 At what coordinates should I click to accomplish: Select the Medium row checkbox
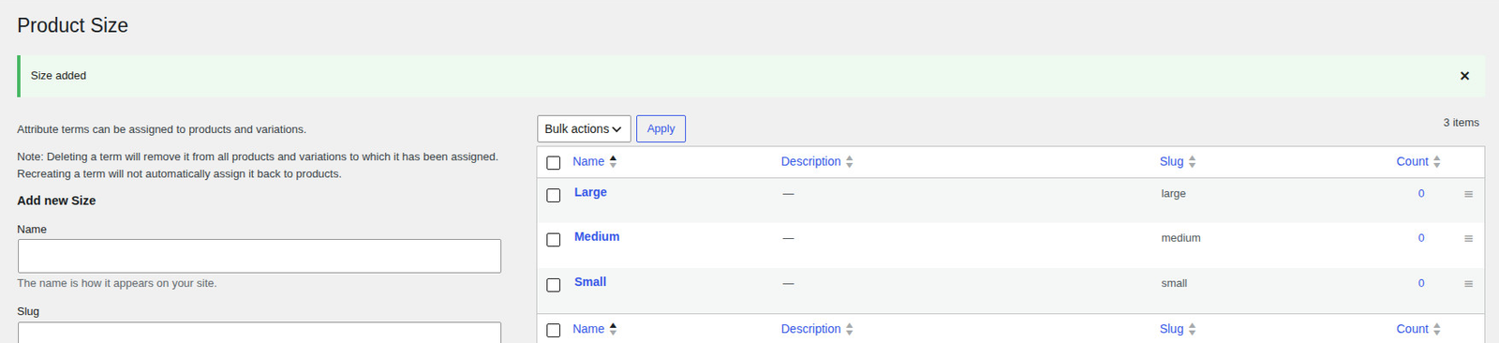(554, 240)
